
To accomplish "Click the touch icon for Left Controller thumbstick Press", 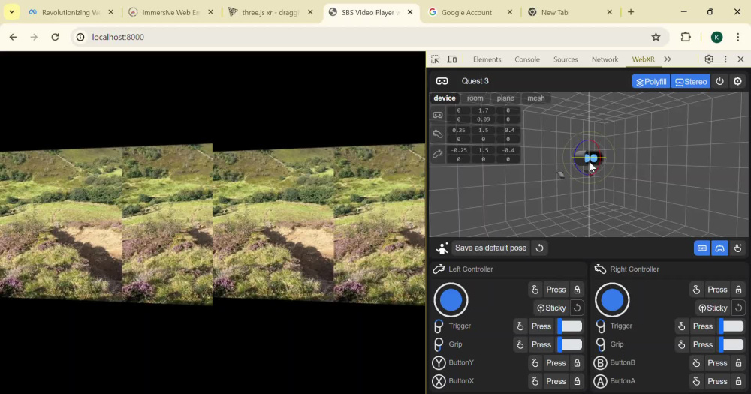I will [x=535, y=290].
